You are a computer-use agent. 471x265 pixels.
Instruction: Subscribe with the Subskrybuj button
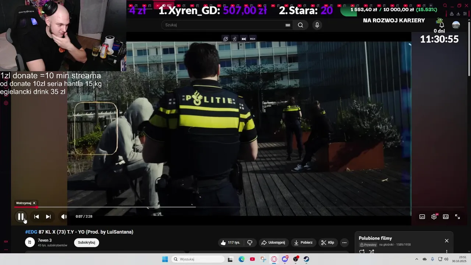click(86, 243)
